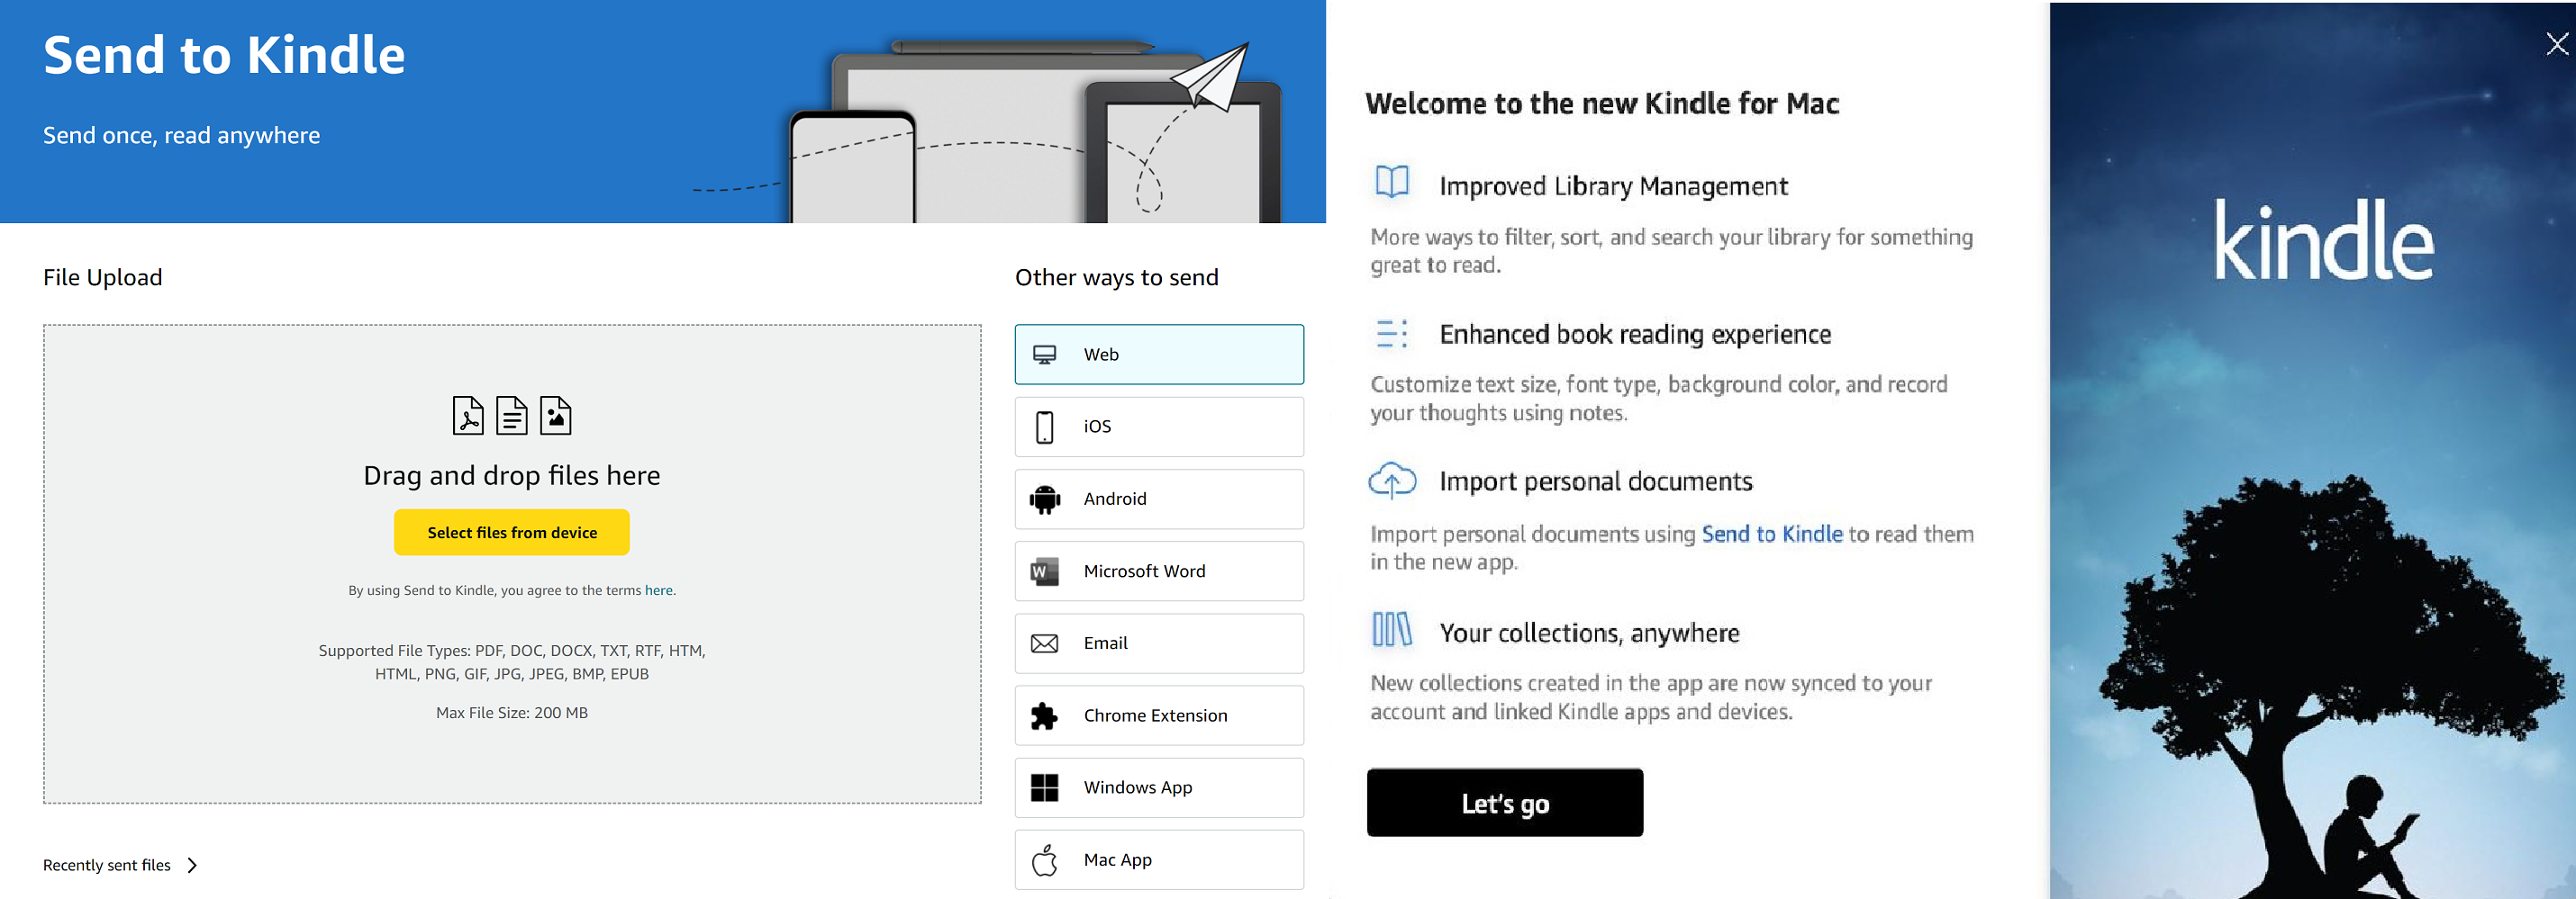
Task: Click the envelope icon next to Email
Action: 1045,643
